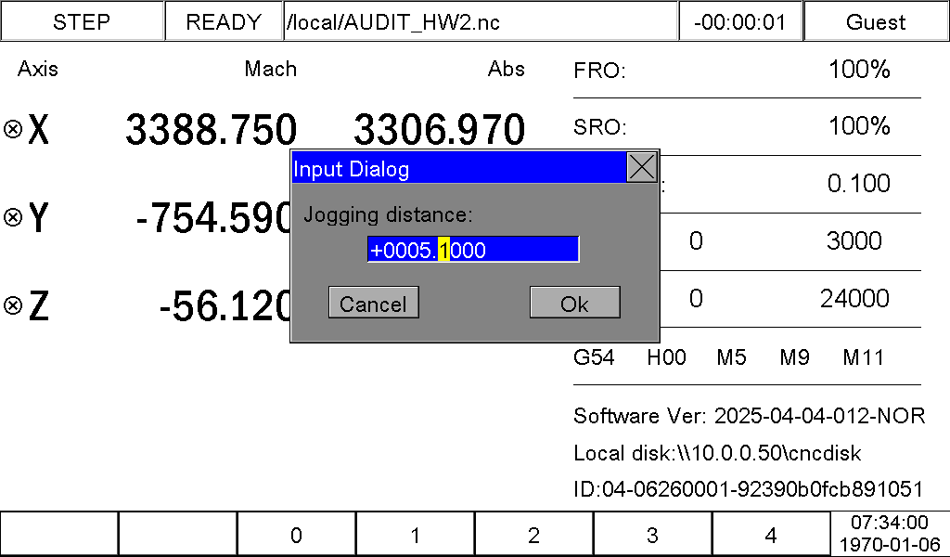Click the X machine coordinate 3388.750
This screenshot has width=950, height=557.
[211, 129]
